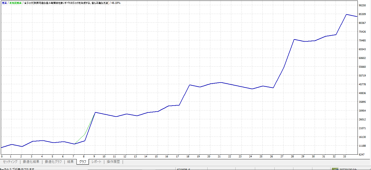Click the green 有効証拠金 legend label
The height and width of the screenshot is (170, 371).
pyautogui.click(x=15, y=3)
